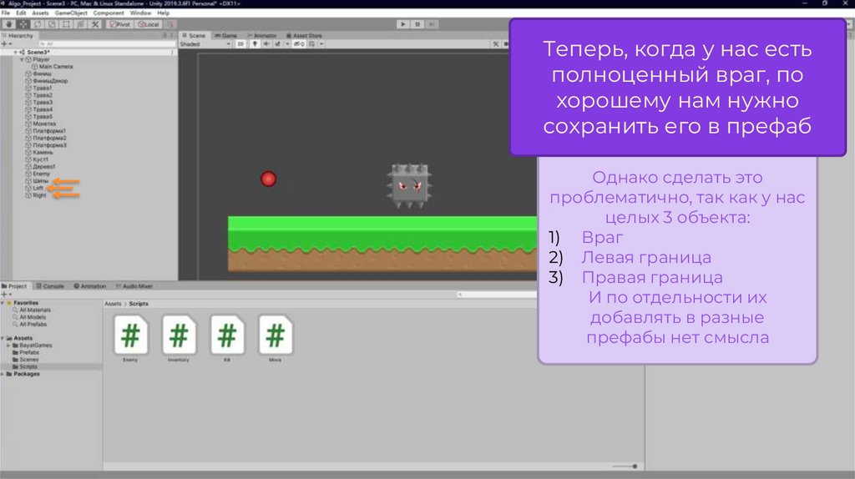Toggle scene effects button
855x479 pixels.
point(278,44)
